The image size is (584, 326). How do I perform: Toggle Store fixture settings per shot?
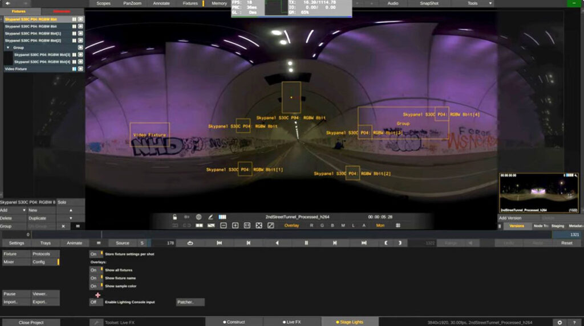[96, 254]
